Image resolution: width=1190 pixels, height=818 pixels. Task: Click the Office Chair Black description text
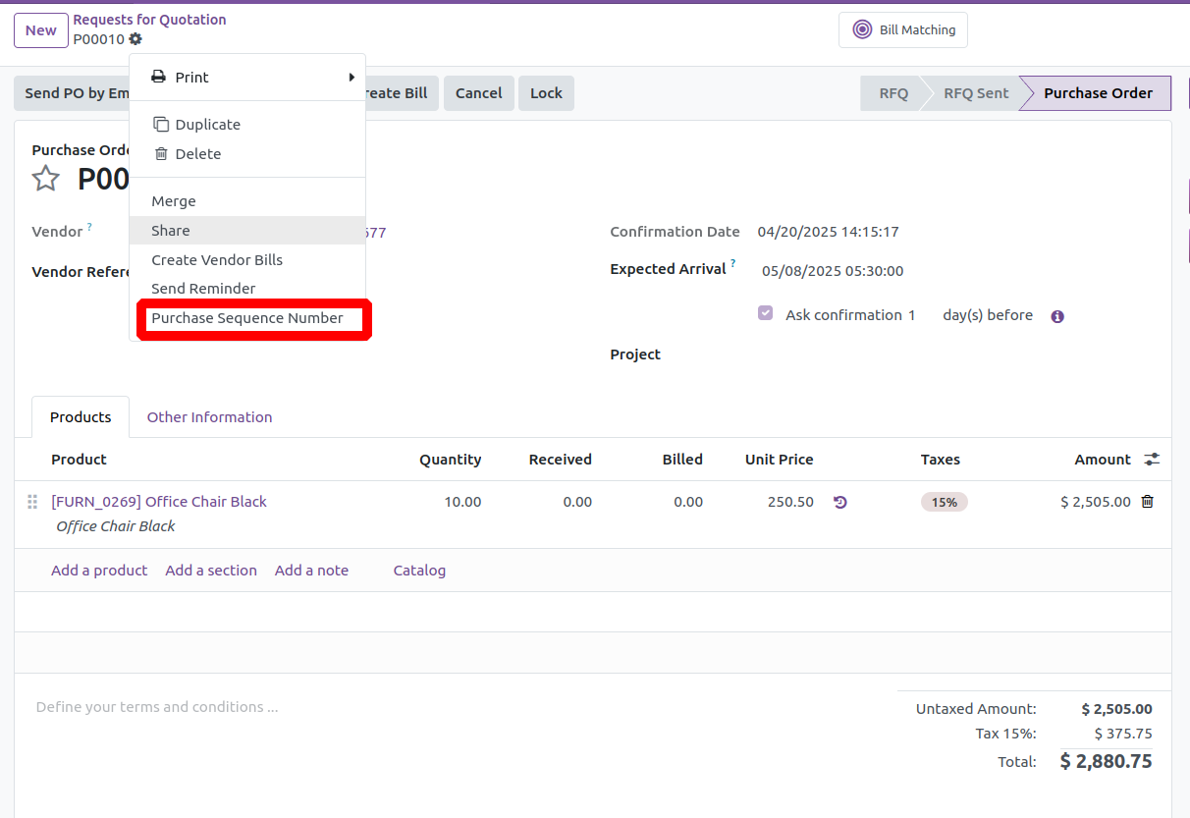pos(115,526)
